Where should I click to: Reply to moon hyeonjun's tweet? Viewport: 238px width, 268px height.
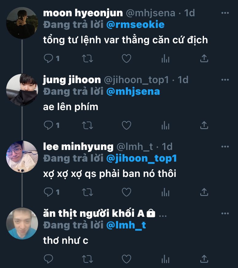pyautogui.click(x=48, y=58)
